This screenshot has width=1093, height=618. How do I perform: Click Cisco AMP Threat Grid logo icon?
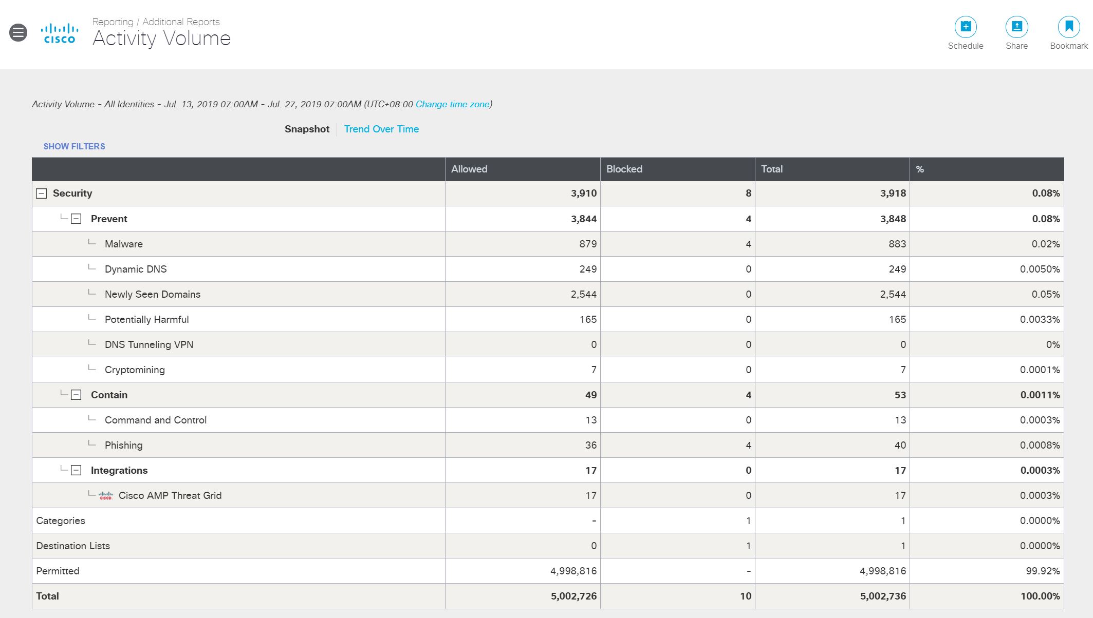click(x=105, y=496)
